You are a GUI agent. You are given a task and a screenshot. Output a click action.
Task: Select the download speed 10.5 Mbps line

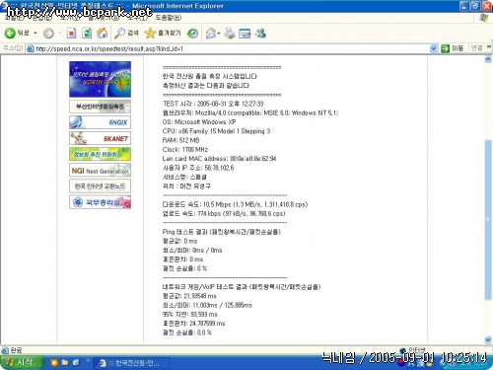point(235,204)
